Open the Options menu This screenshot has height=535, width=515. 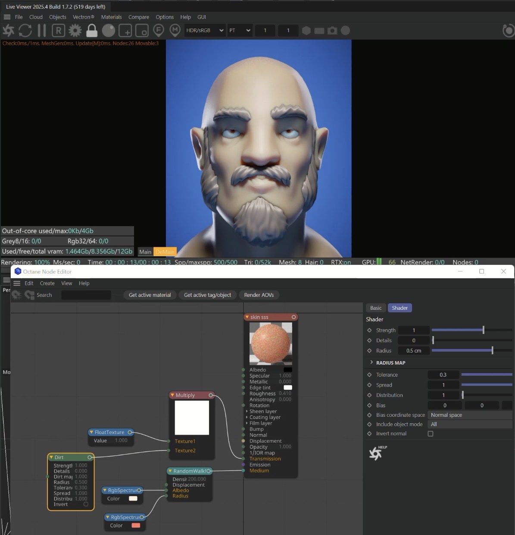click(x=165, y=17)
